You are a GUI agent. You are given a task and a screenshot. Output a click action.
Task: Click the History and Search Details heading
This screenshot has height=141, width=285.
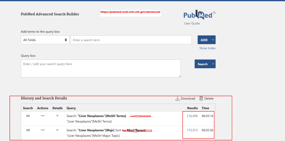(x=44, y=98)
